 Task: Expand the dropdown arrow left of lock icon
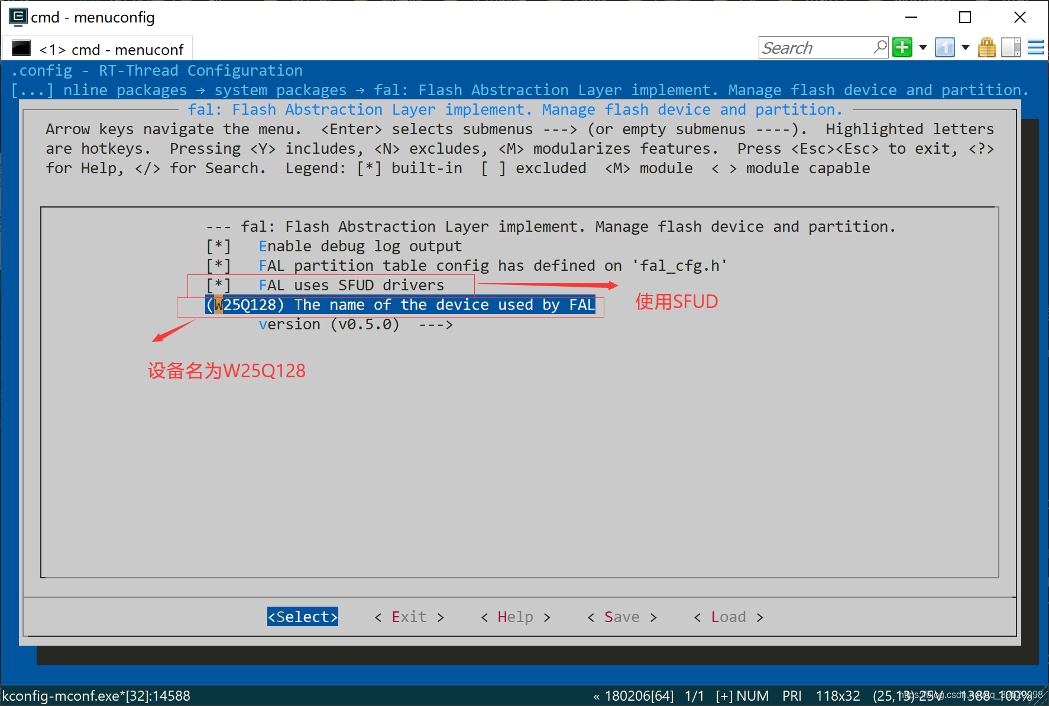pos(966,47)
